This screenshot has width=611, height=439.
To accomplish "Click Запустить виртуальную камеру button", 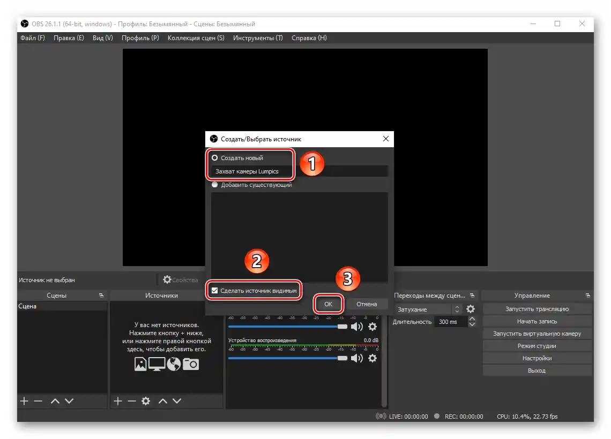I will [537, 334].
